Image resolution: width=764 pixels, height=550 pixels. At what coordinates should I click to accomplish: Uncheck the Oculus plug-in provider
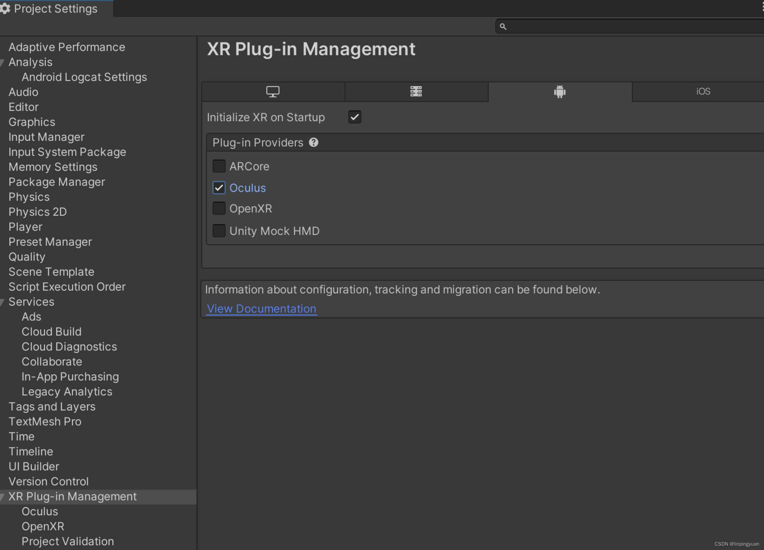click(x=219, y=188)
